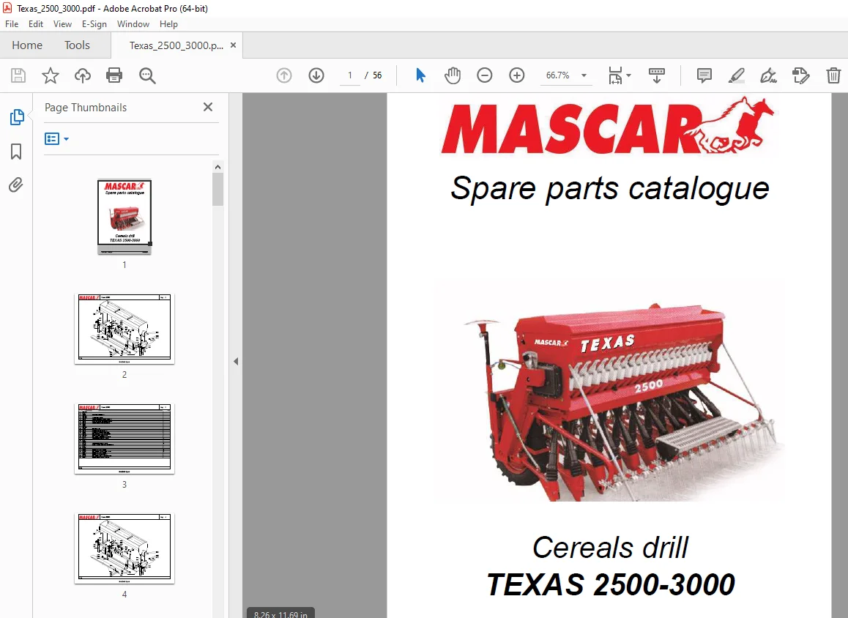Viewport: 848px width, 618px height.
Task: Open the Attachments paperclip panel
Action: 16,185
